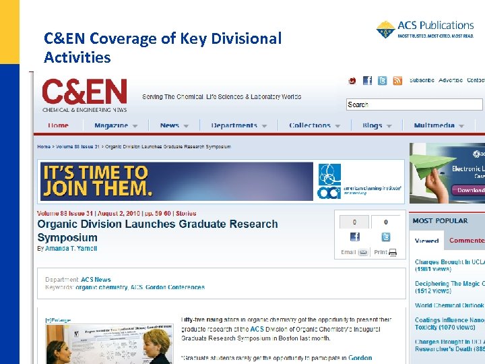Open 'Deciphering The Magic' story

(450, 287)
